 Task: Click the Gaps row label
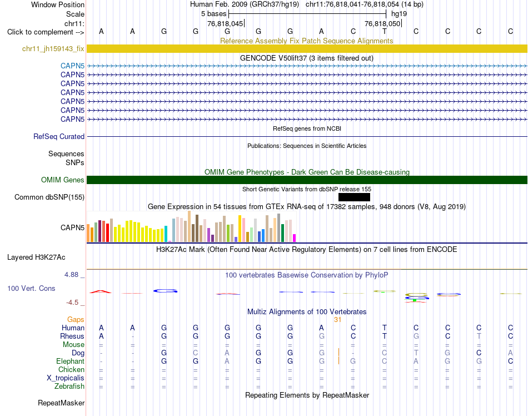(x=76, y=319)
